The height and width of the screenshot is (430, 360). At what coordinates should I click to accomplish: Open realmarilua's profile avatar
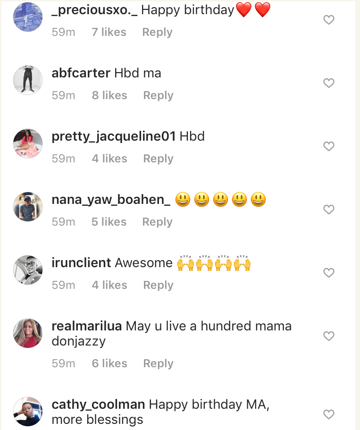coord(28,333)
